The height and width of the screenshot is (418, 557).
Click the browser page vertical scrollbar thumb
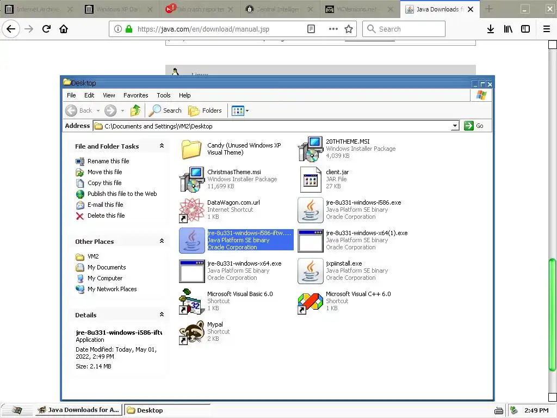click(x=553, y=315)
